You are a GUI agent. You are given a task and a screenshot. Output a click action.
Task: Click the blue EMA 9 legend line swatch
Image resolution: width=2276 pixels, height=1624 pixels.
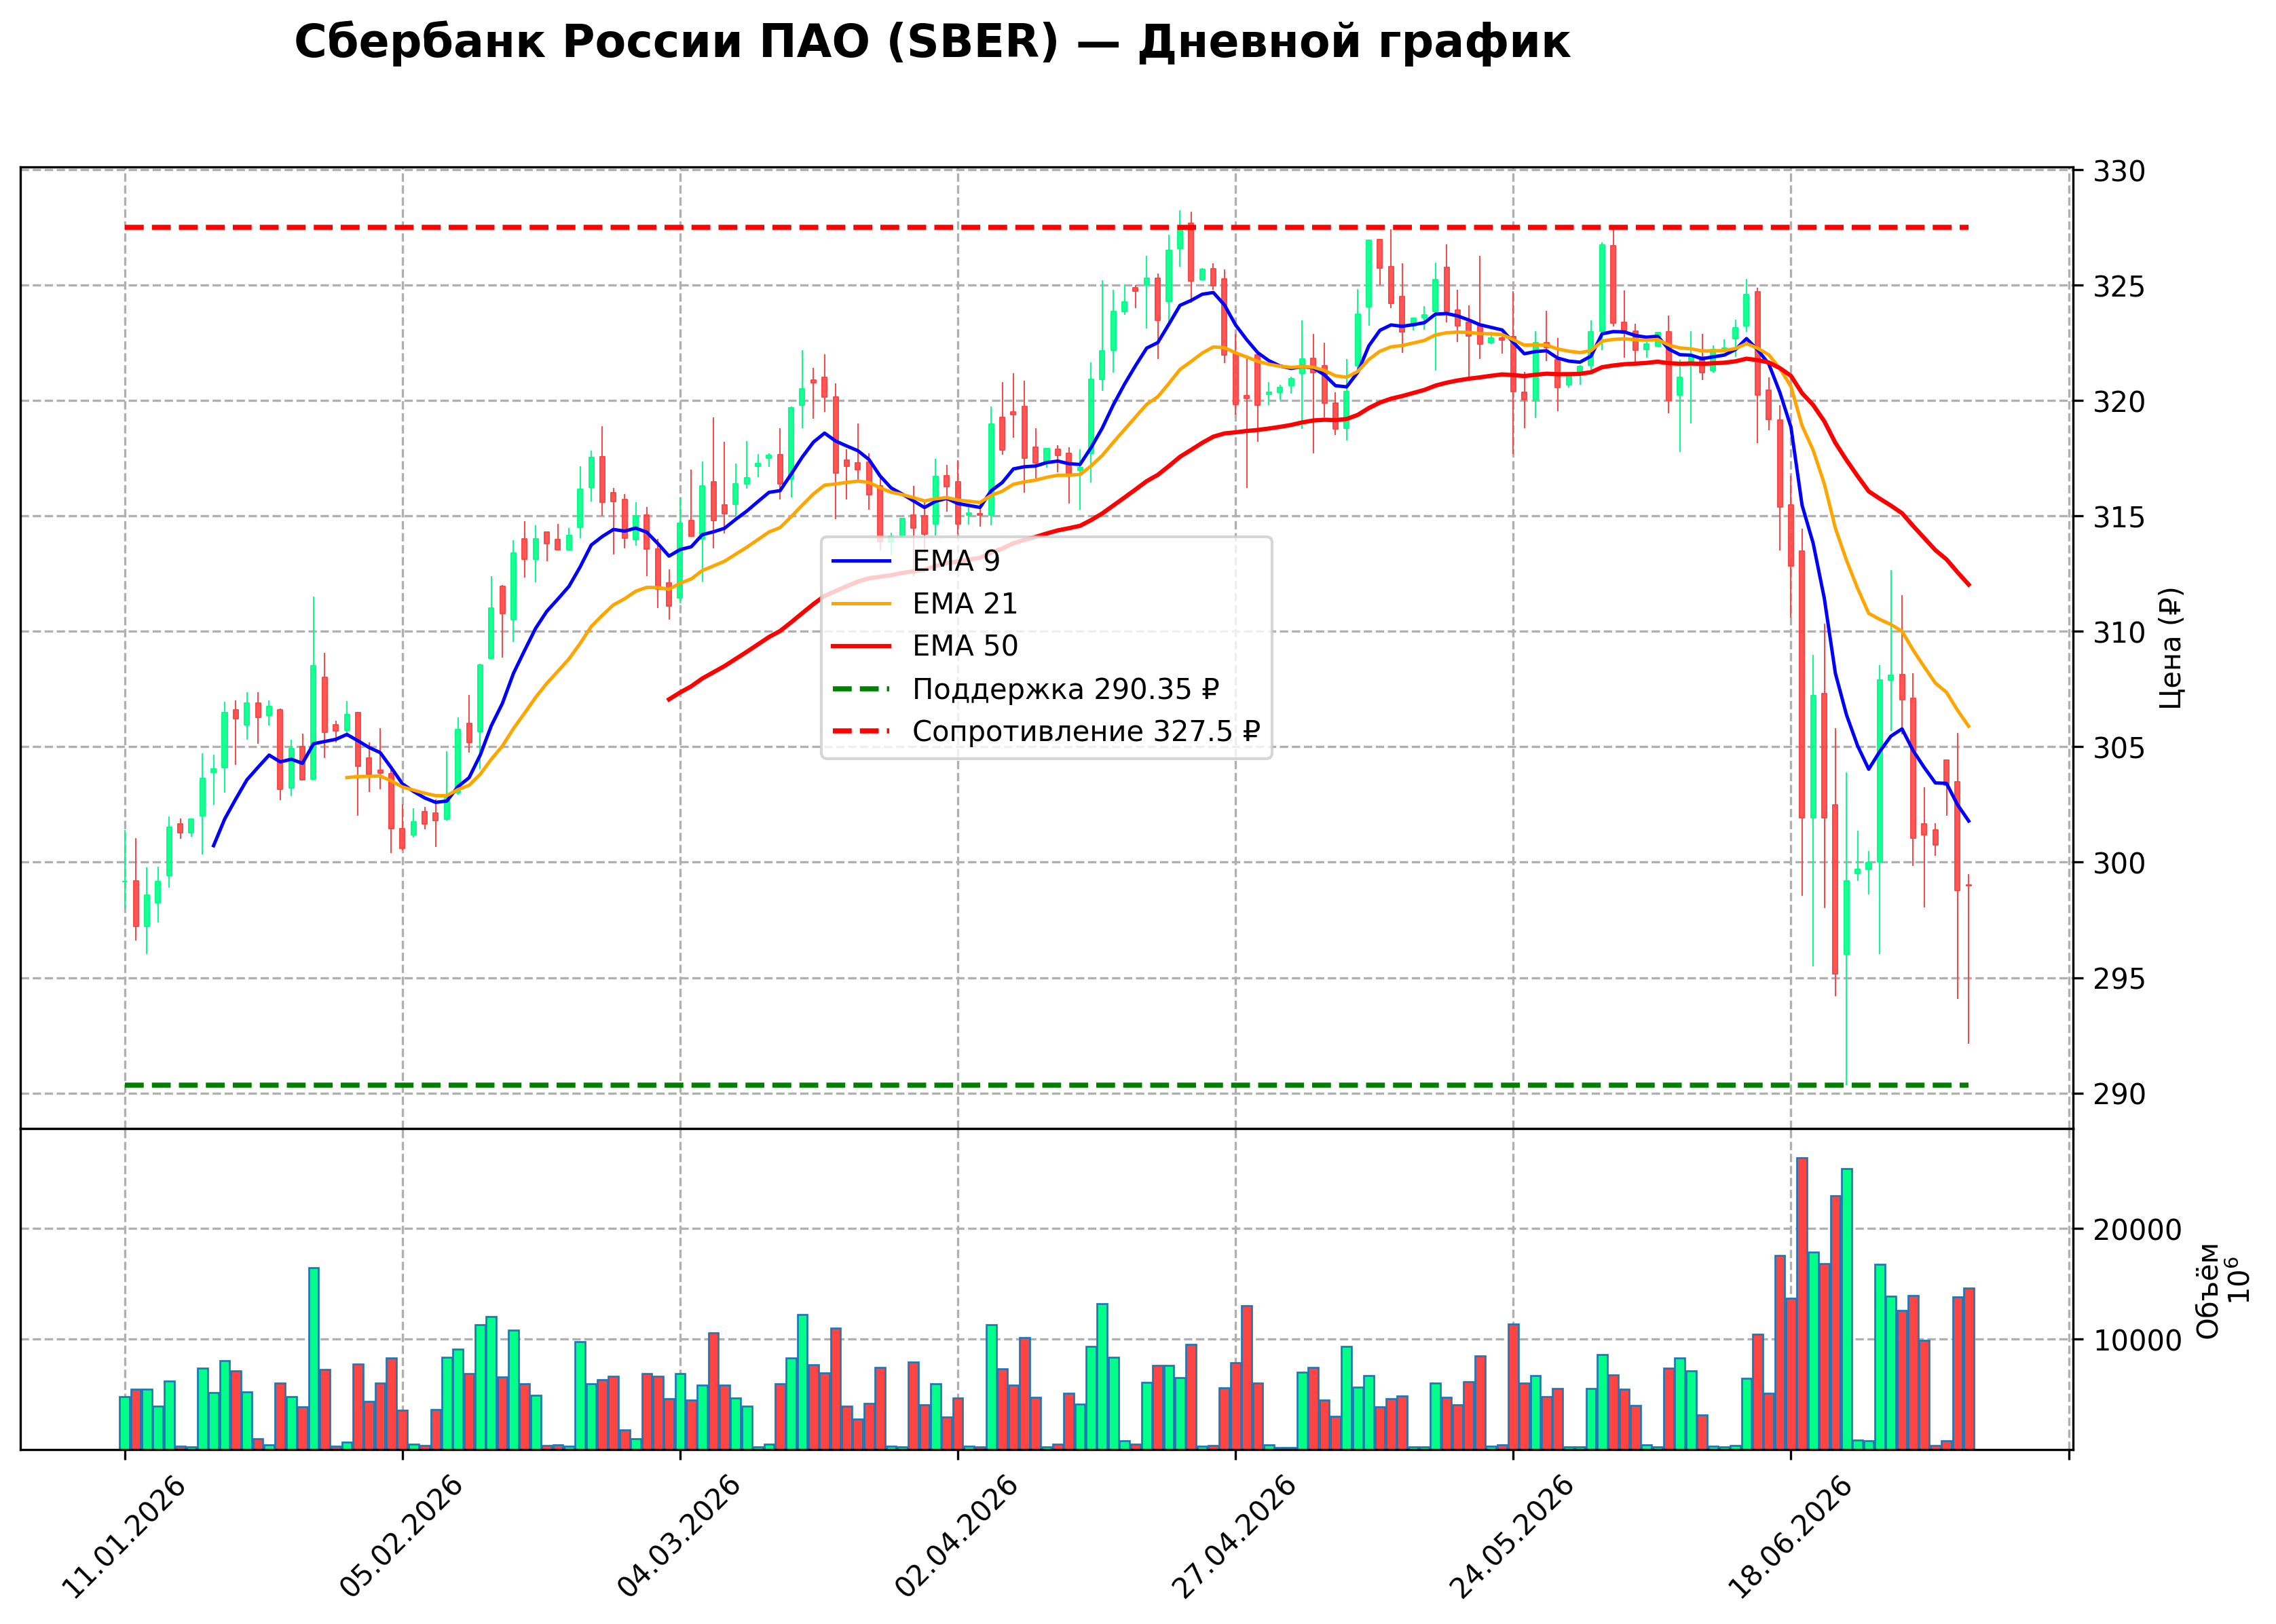(x=861, y=561)
